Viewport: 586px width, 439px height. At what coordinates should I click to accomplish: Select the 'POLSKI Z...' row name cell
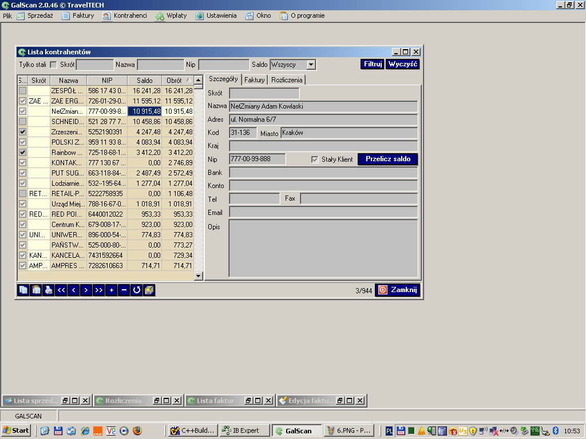click(x=68, y=142)
